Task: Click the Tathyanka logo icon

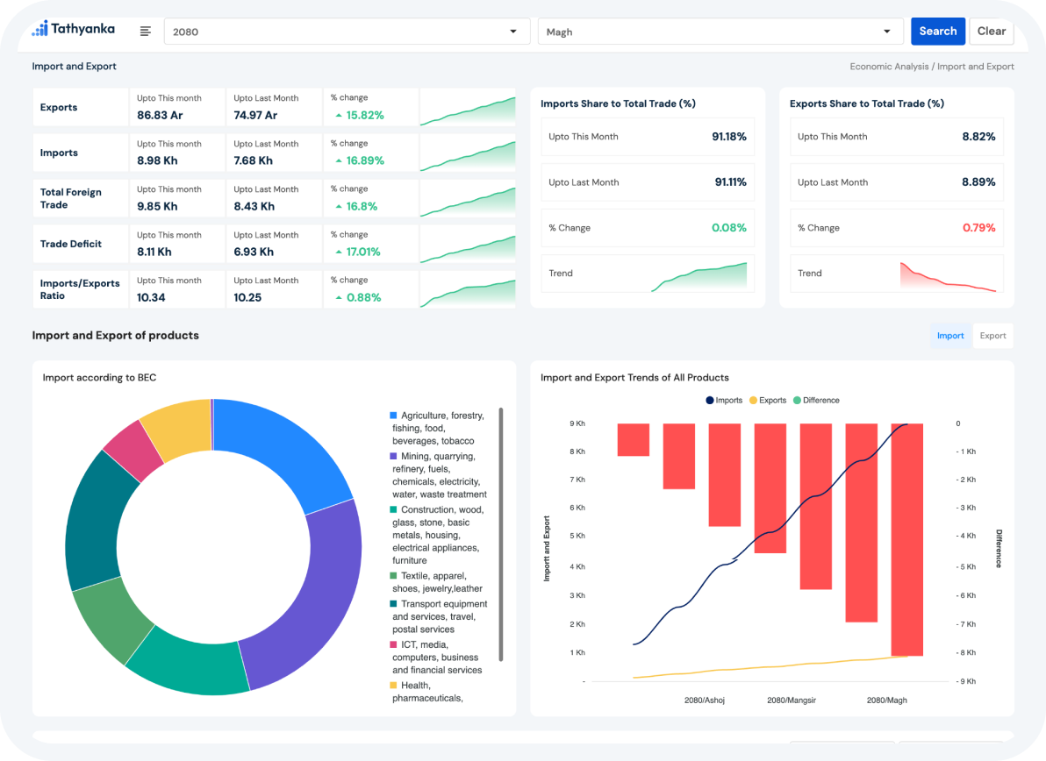Action: pyautogui.click(x=39, y=30)
